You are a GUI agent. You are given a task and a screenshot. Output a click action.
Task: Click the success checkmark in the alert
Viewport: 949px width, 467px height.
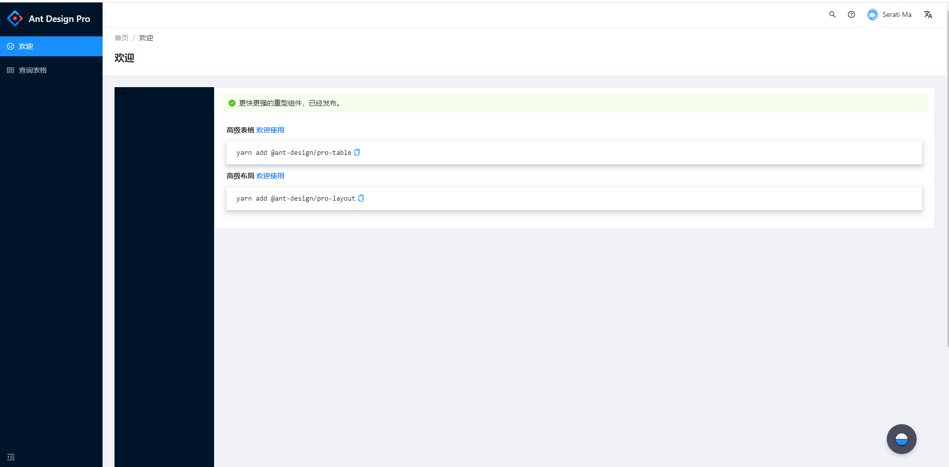(232, 103)
